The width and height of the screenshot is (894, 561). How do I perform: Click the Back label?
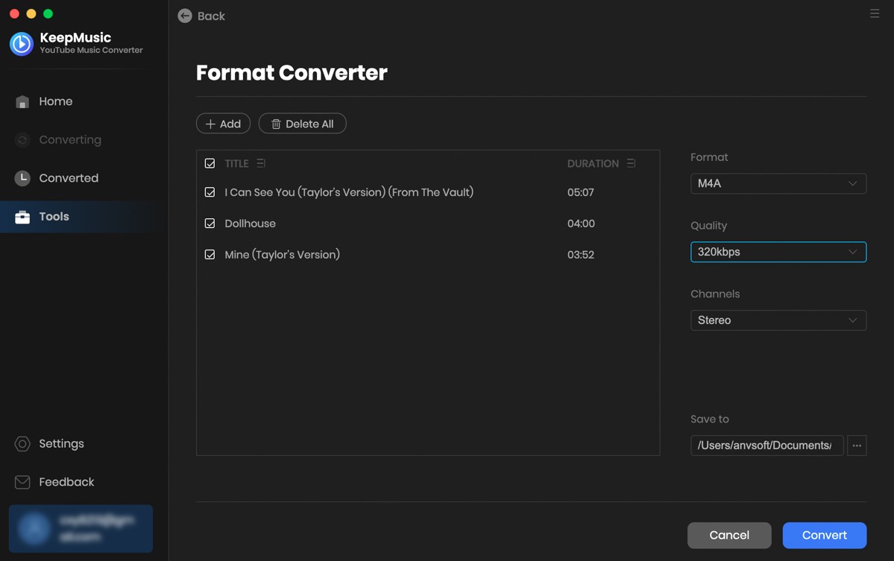tap(211, 16)
